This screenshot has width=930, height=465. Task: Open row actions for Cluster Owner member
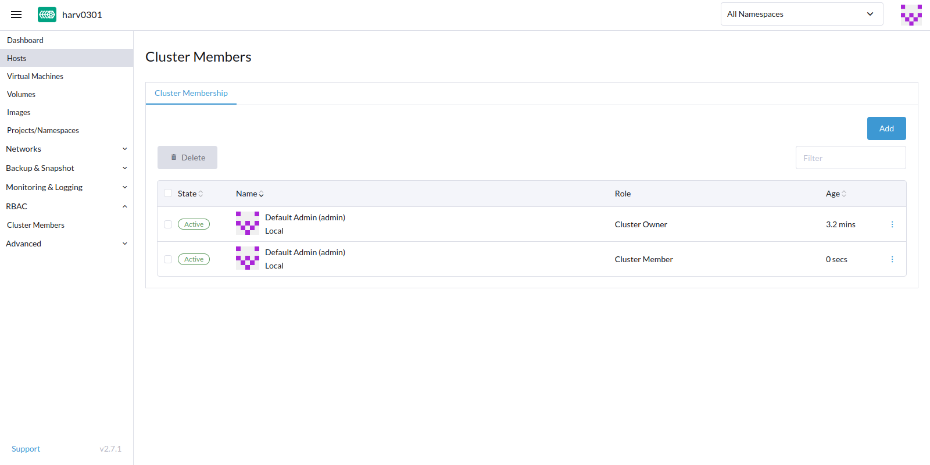(x=892, y=224)
